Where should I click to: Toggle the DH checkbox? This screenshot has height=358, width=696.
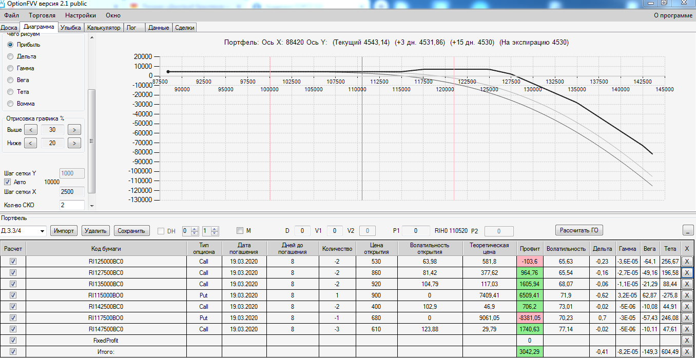click(x=161, y=231)
